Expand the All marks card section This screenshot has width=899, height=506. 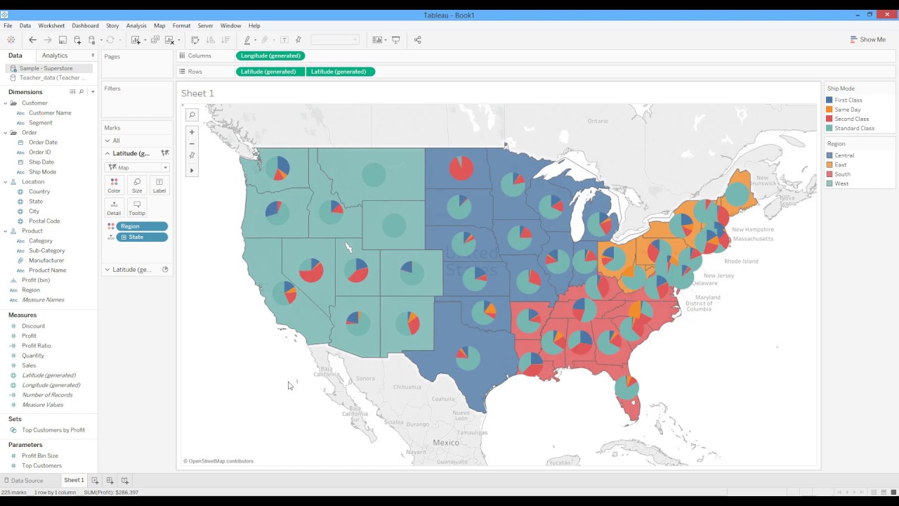pos(107,141)
